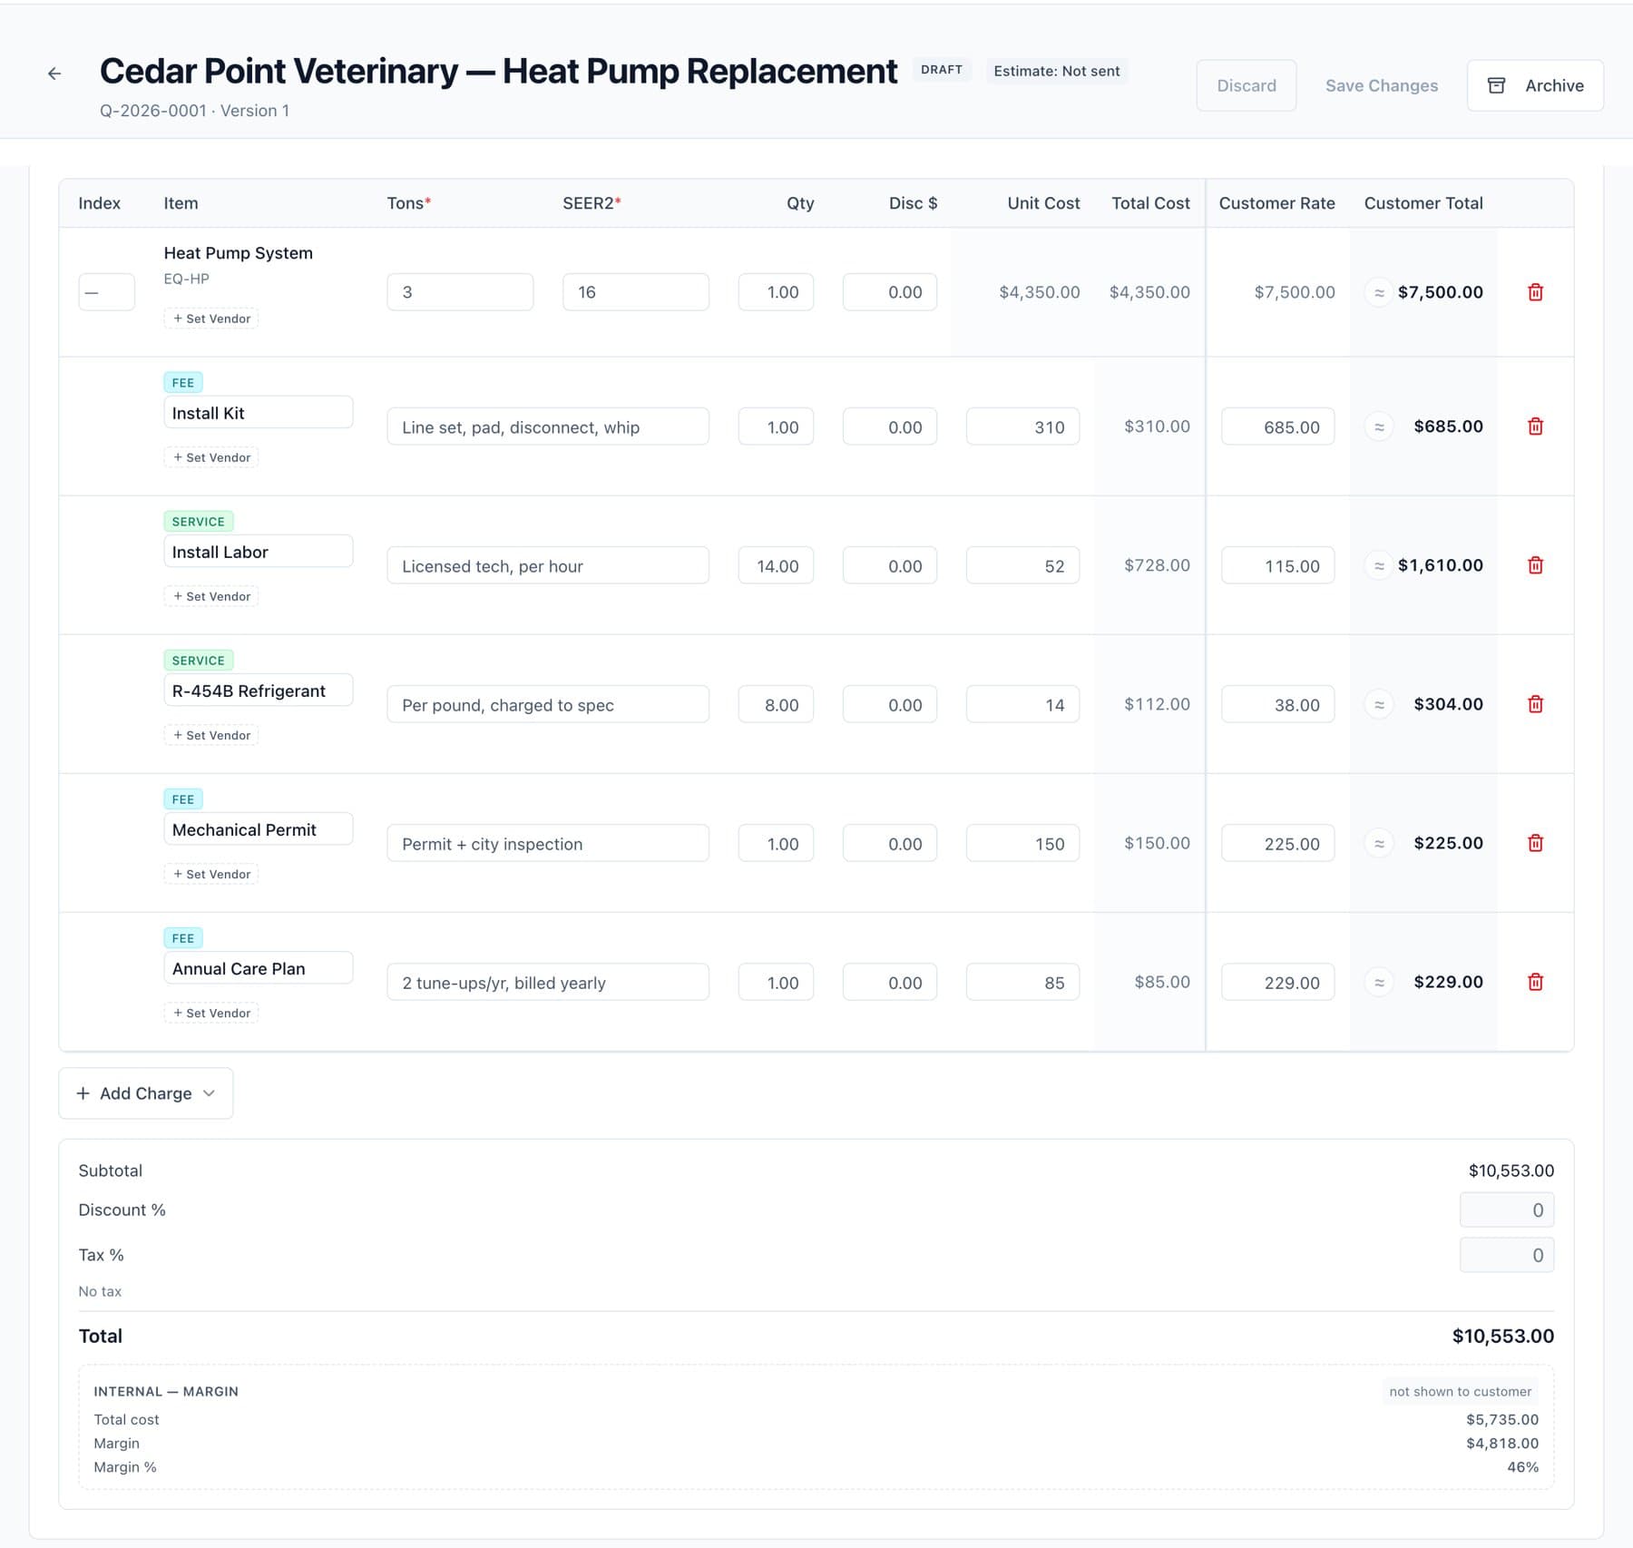Click the DRAFT status badge
This screenshot has width=1633, height=1548.
click(x=942, y=70)
